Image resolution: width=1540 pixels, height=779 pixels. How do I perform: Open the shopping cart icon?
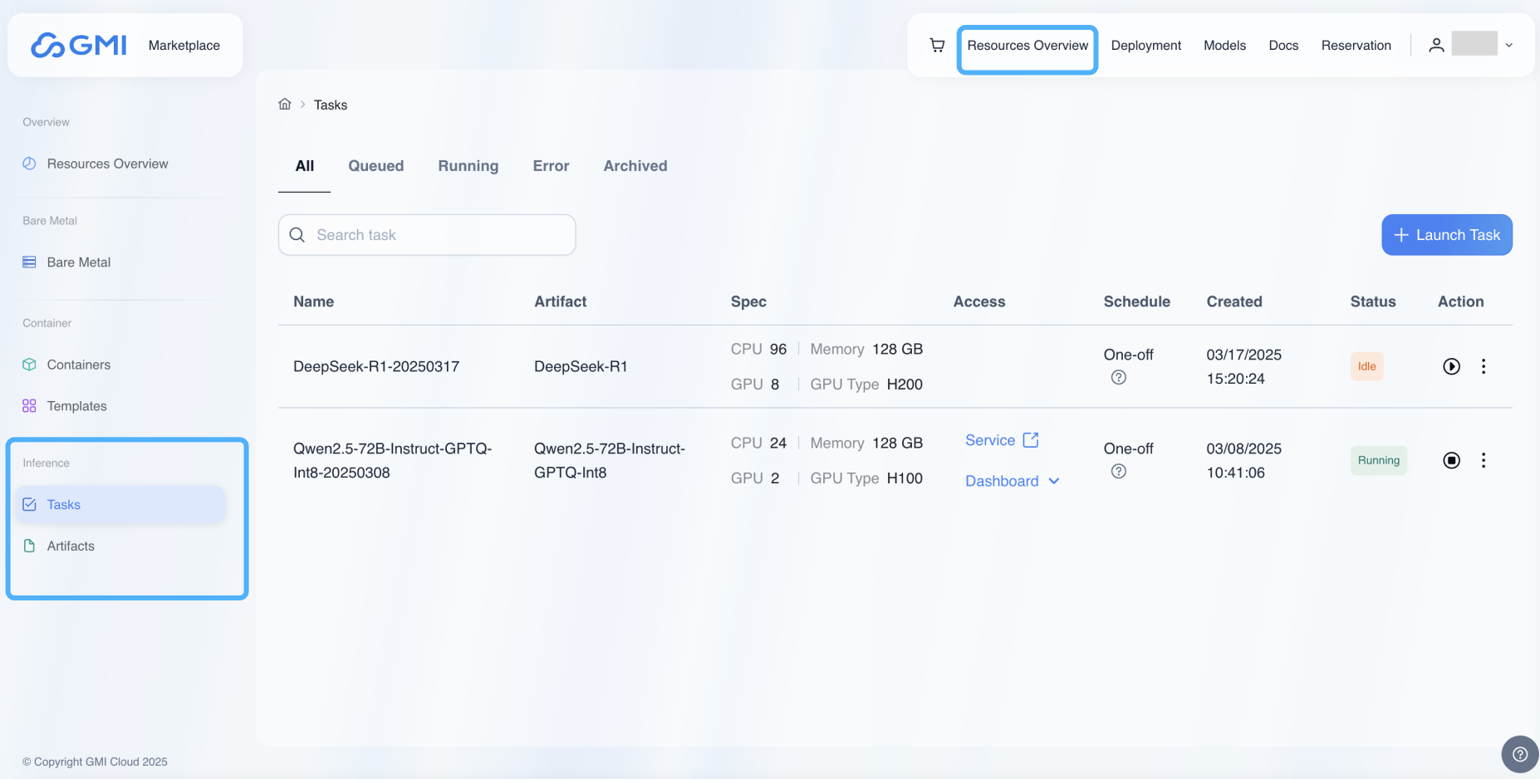click(x=937, y=46)
